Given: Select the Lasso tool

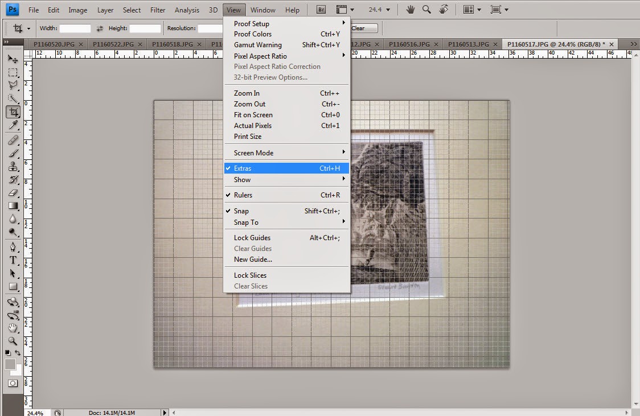Looking at the screenshot, I should [13, 85].
